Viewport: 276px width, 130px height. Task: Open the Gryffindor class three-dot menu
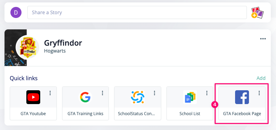tap(263, 39)
